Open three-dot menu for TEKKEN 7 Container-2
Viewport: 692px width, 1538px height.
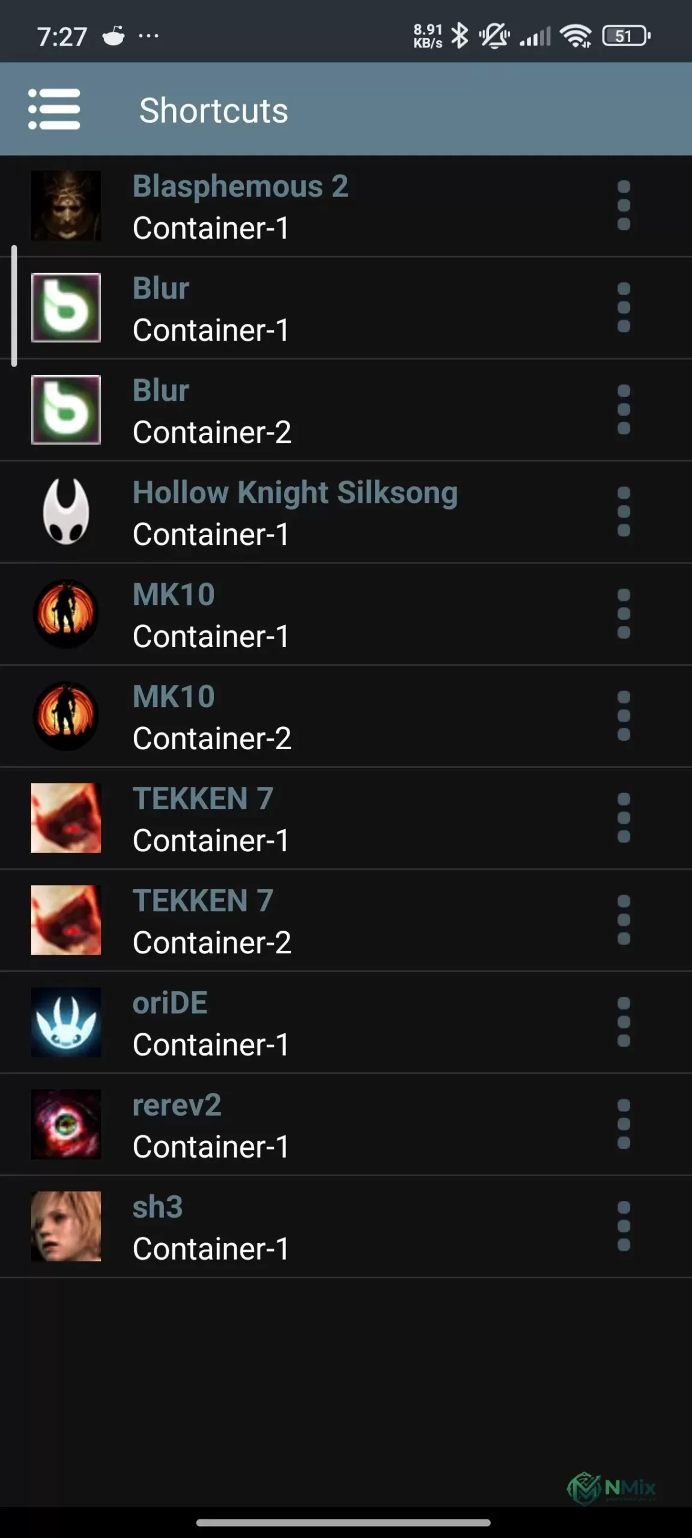coord(624,920)
